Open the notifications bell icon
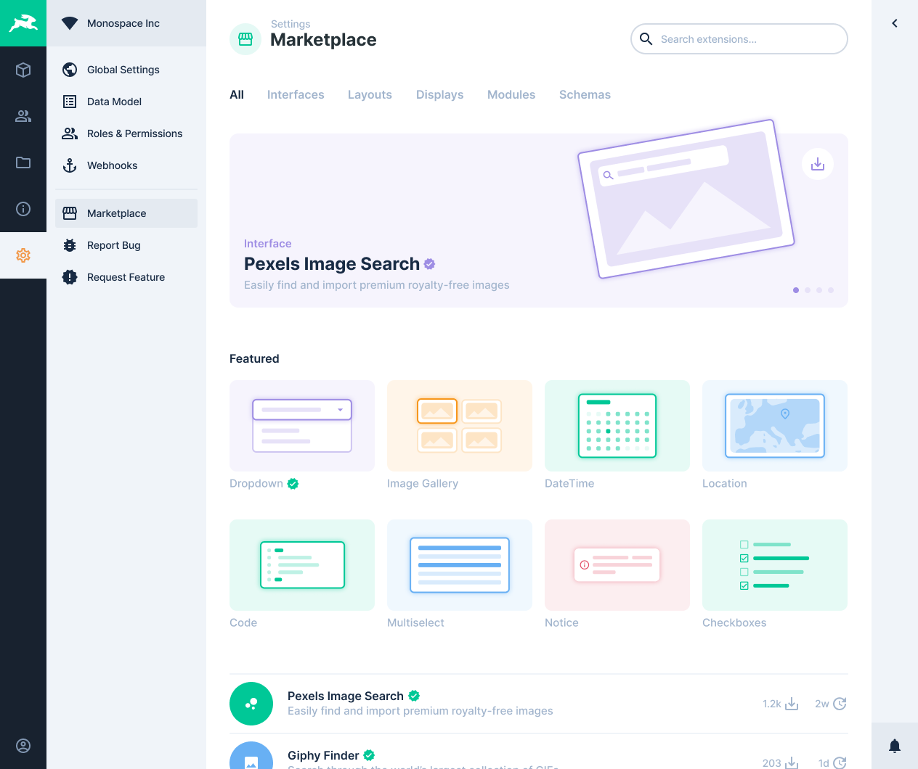 [895, 746]
